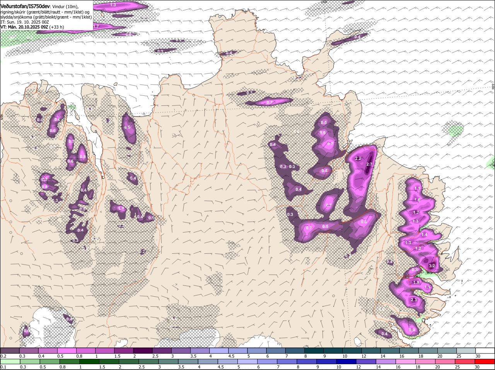Select the 8–9 dark teal snow legend swatch

[x=314, y=350]
